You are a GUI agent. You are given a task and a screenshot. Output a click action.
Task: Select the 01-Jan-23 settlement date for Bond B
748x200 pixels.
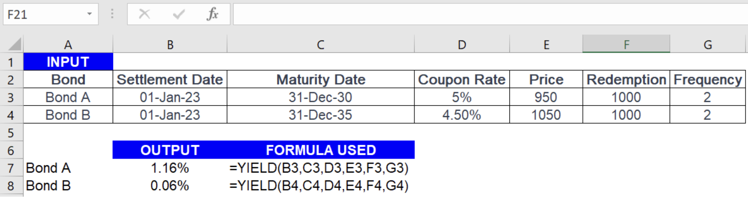point(171,115)
